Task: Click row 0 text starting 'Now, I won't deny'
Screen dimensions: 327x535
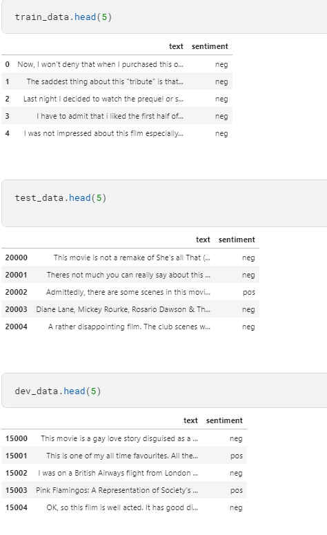Action: tap(100, 64)
